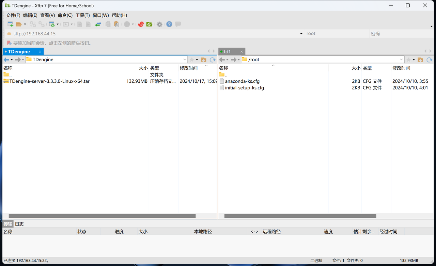Screen dimensions: 436x266
Task: Click the parent folder in remote pane
Action: [x=223, y=75]
